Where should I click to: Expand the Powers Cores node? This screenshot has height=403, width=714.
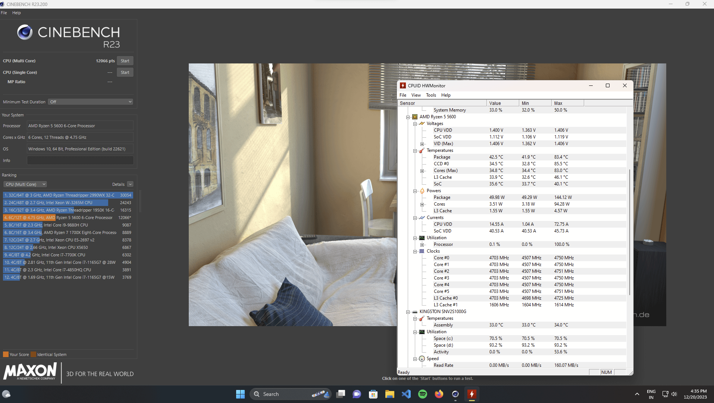[x=422, y=204]
